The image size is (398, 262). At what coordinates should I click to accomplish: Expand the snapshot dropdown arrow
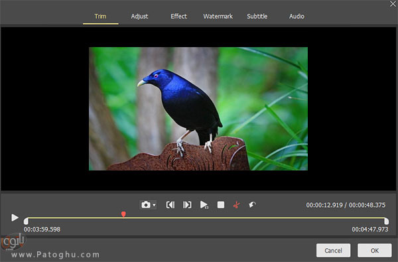pos(154,205)
